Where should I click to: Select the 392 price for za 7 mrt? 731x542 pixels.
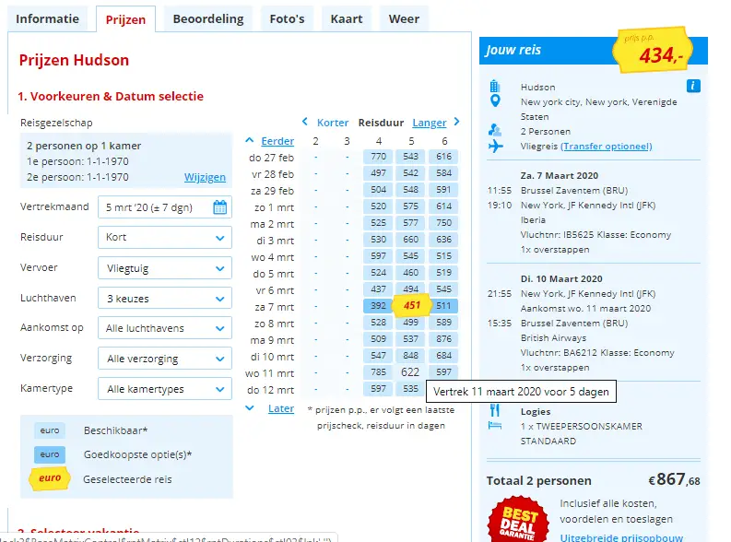pos(378,306)
